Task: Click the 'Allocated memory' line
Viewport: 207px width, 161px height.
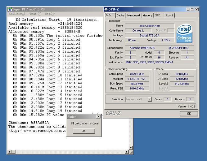Action: [x=44, y=32]
